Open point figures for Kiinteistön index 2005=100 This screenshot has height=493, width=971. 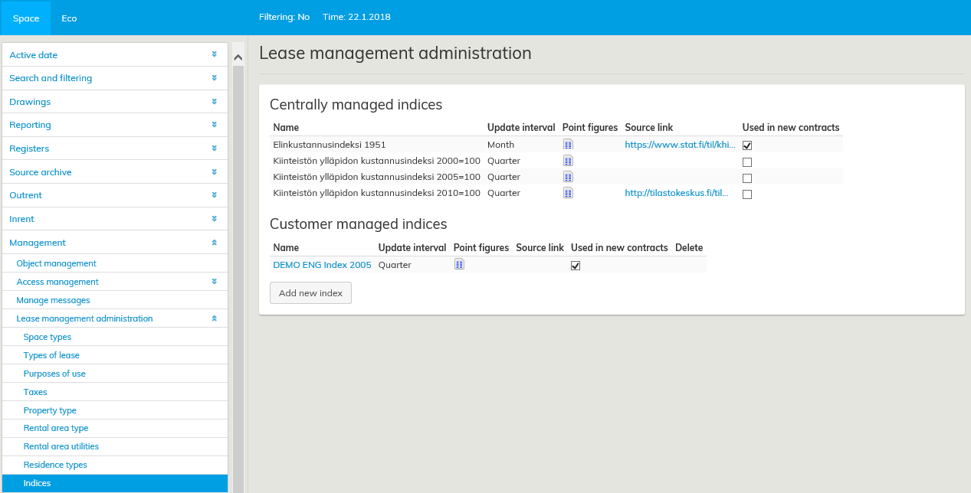pyautogui.click(x=568, y=177)
